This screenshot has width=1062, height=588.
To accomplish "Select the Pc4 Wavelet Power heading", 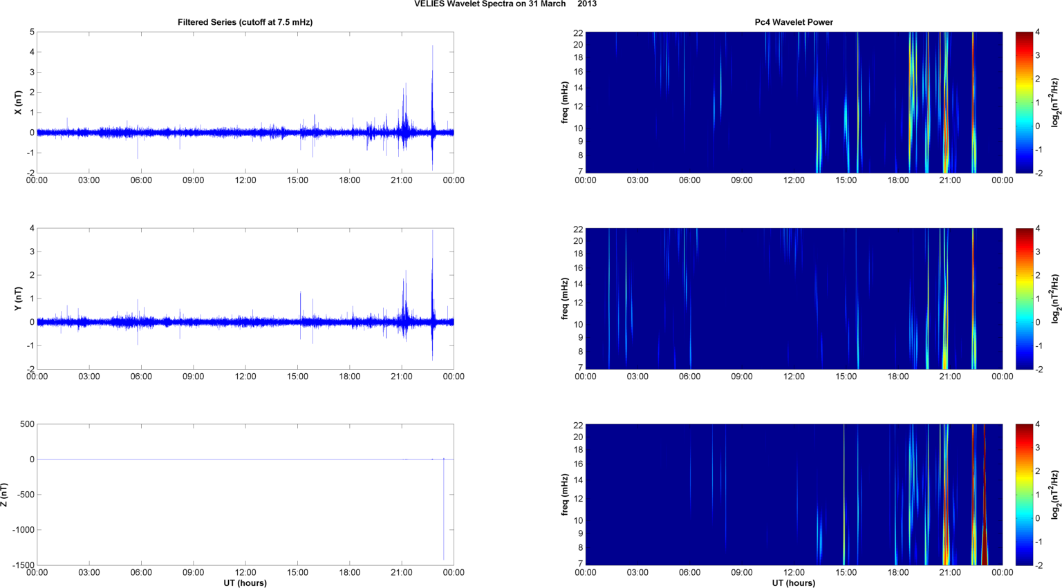I will pos(793,22).
